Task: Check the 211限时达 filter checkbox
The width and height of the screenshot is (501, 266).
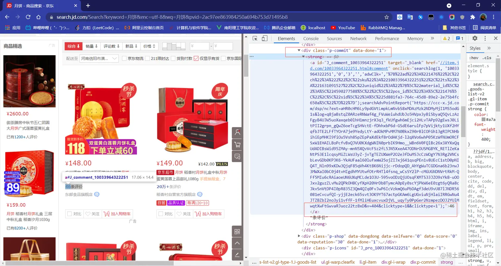Action: [x=147, y=59]
